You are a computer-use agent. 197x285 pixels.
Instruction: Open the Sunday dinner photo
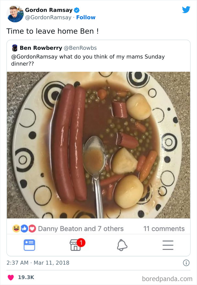(98, 145)
